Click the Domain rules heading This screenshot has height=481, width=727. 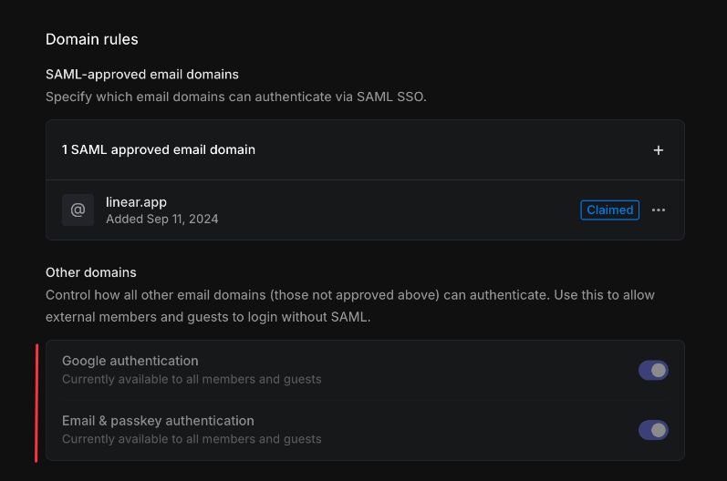coord(91,39)
